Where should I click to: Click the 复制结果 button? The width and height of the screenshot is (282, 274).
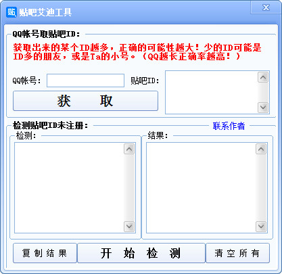[x=45, y=253]
